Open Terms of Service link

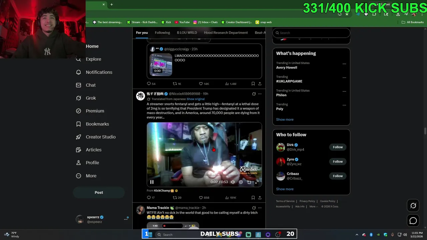tap(285, 201)
